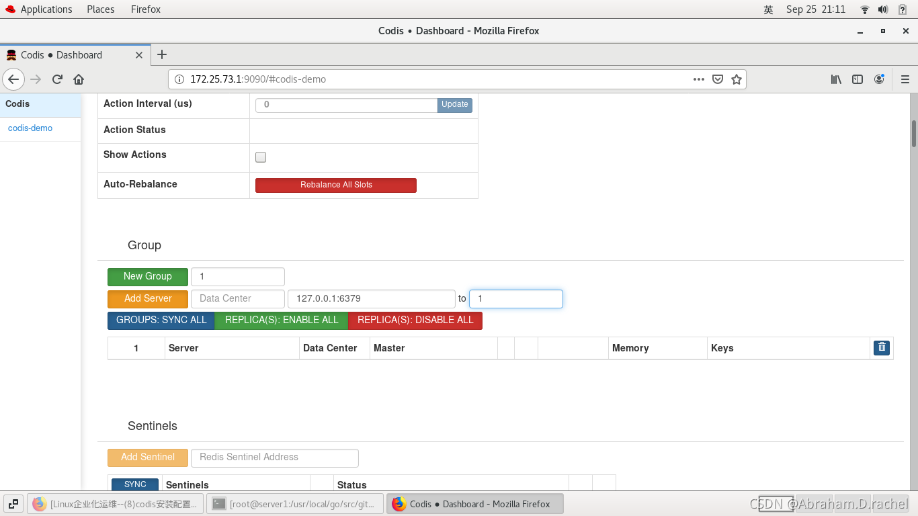This screenshot has width=918, height=516.
Task: Click the New Group button
Action: coord(148,276)
